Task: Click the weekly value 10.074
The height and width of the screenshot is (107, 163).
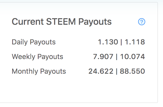Action: click(x=133, y=57)
